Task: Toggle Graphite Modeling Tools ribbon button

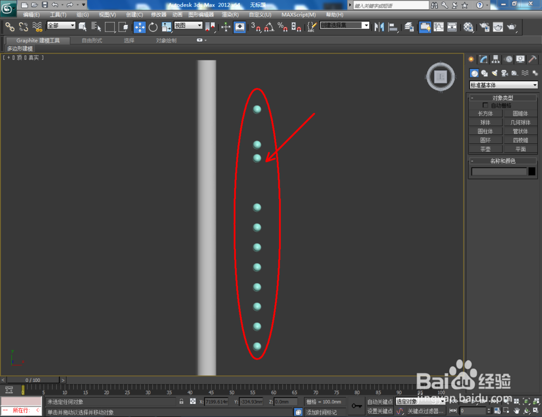Action: click(425, 27)
